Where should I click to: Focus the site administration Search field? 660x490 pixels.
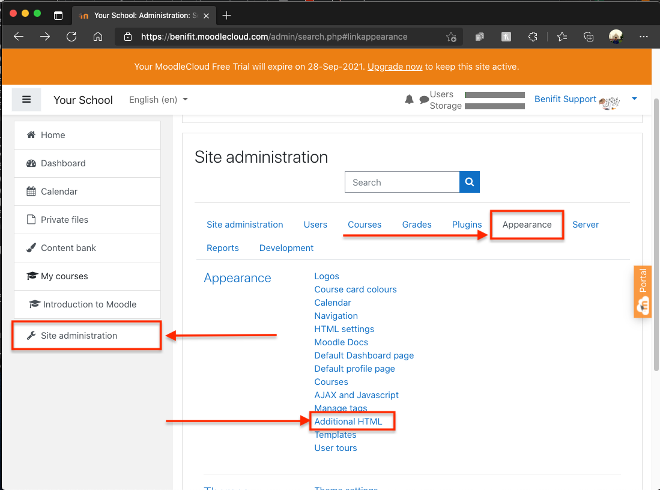402,182
